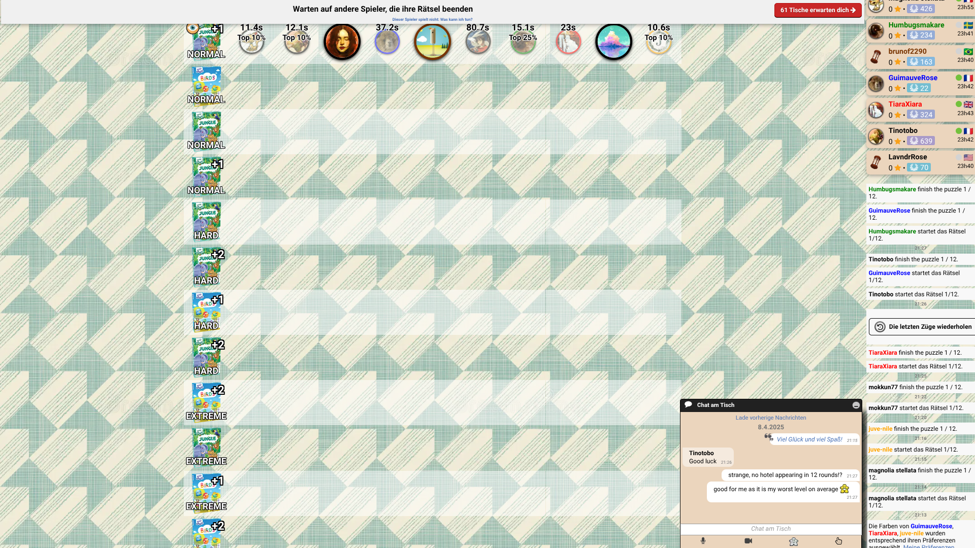Click GuimauveRose's green online status dot

pos(958,78)
